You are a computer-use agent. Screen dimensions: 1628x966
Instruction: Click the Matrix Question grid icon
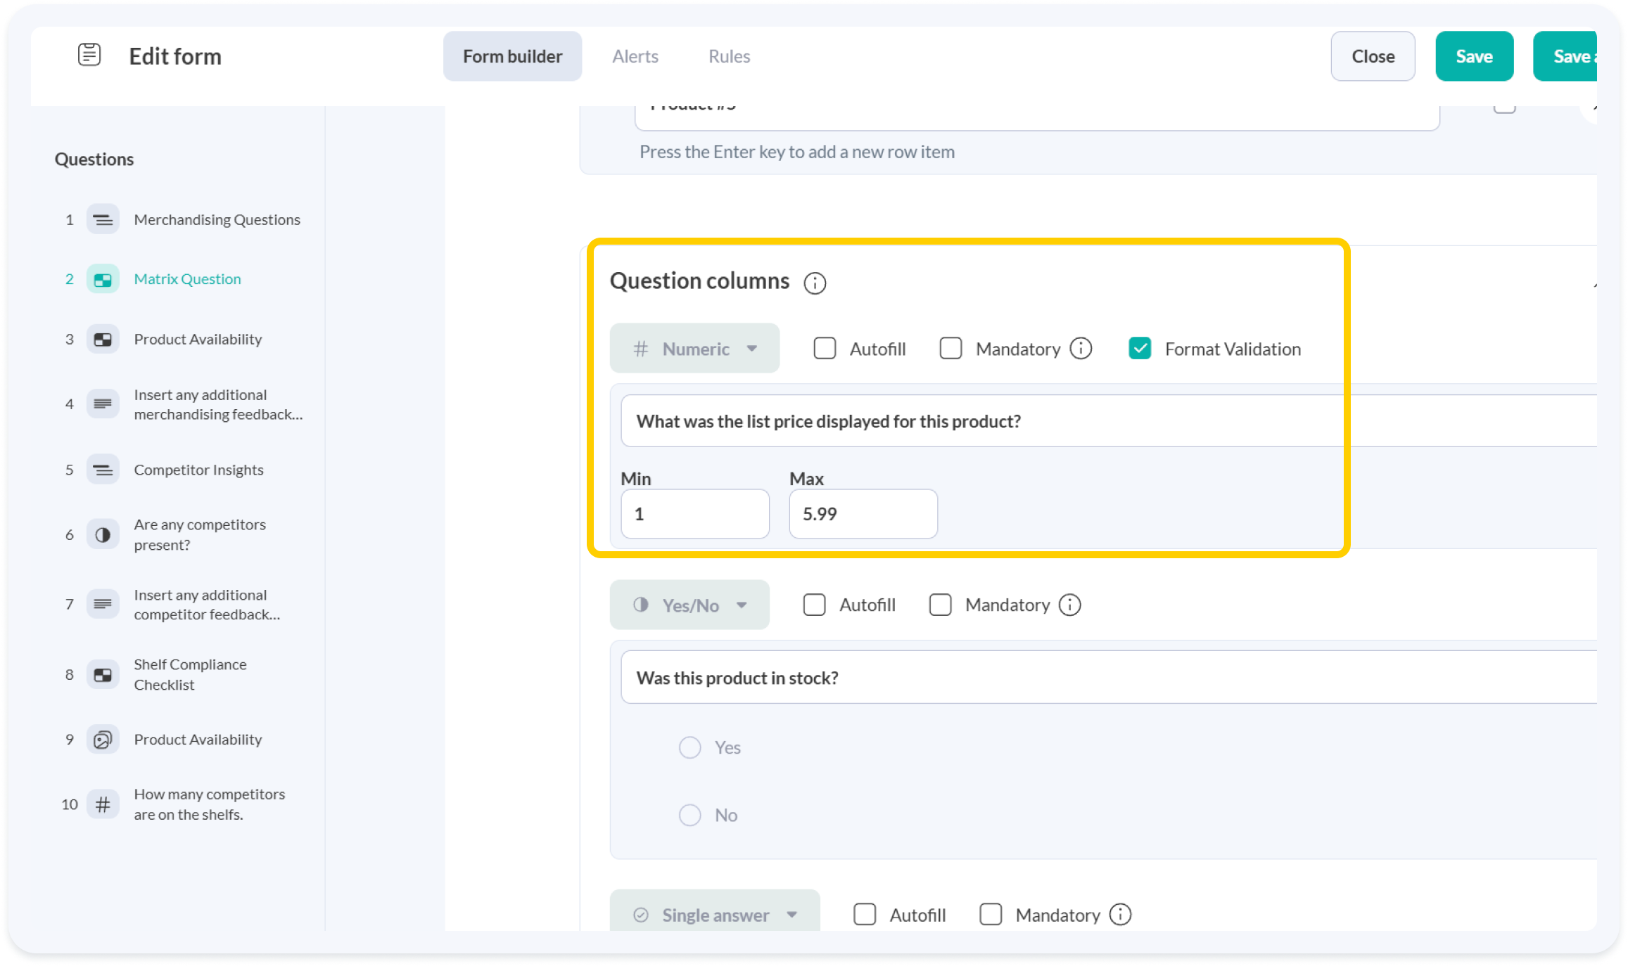pyautogui.click(x=103, y=279)
